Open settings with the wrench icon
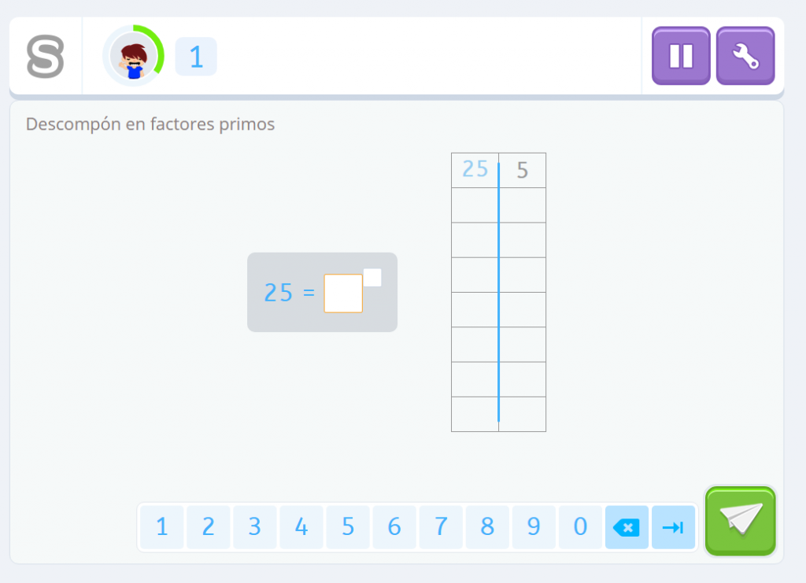This screenshot has width=806, height=583. tap(745, 56)
